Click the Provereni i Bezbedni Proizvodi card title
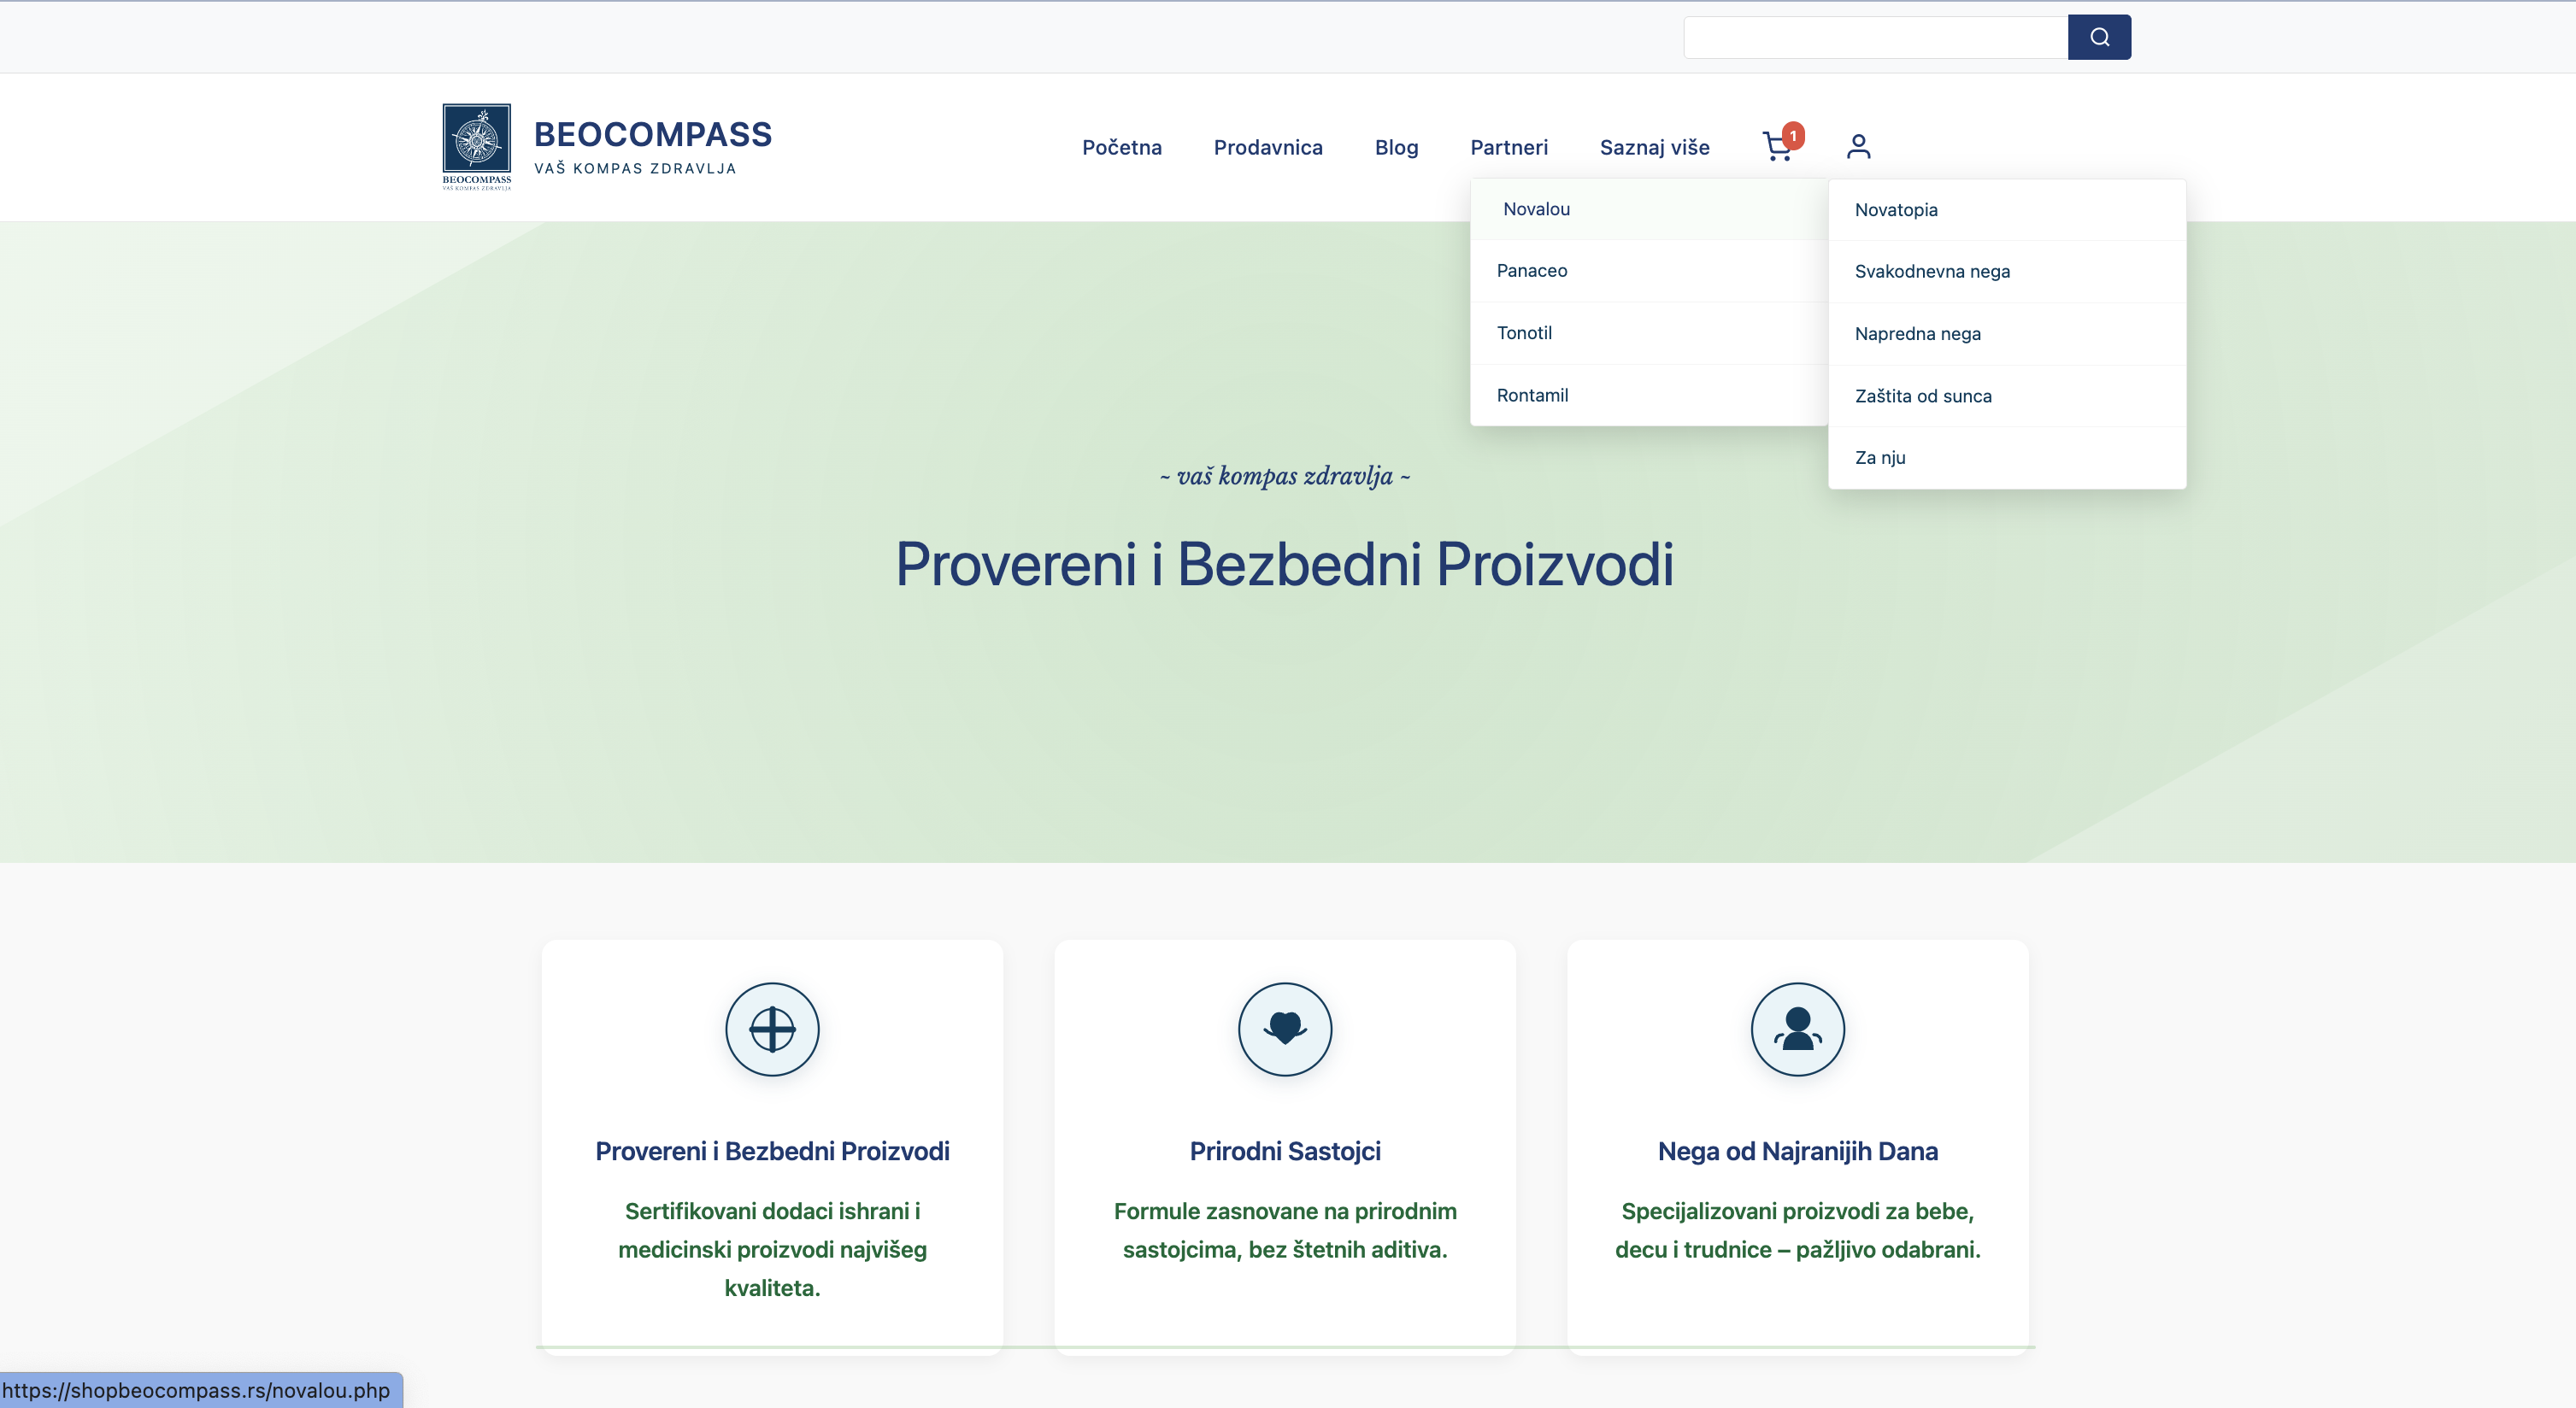The width and height of the screenshot is (2576, 1408). pyautogui.click(x=772, y=1151)
